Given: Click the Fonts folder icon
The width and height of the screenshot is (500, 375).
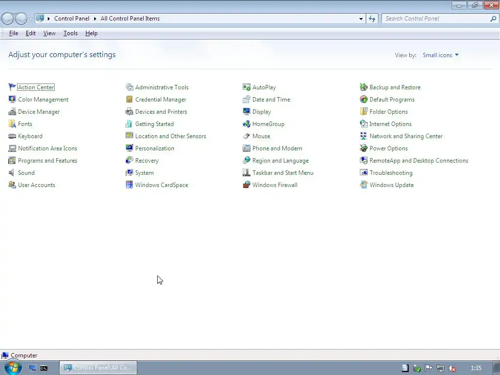Looking at the screenshot, I should coord(12,124).
